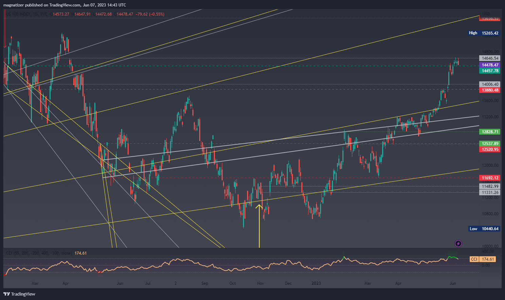Click the Low 10440.64 price label
505x300 pixels.
[484, 229]
